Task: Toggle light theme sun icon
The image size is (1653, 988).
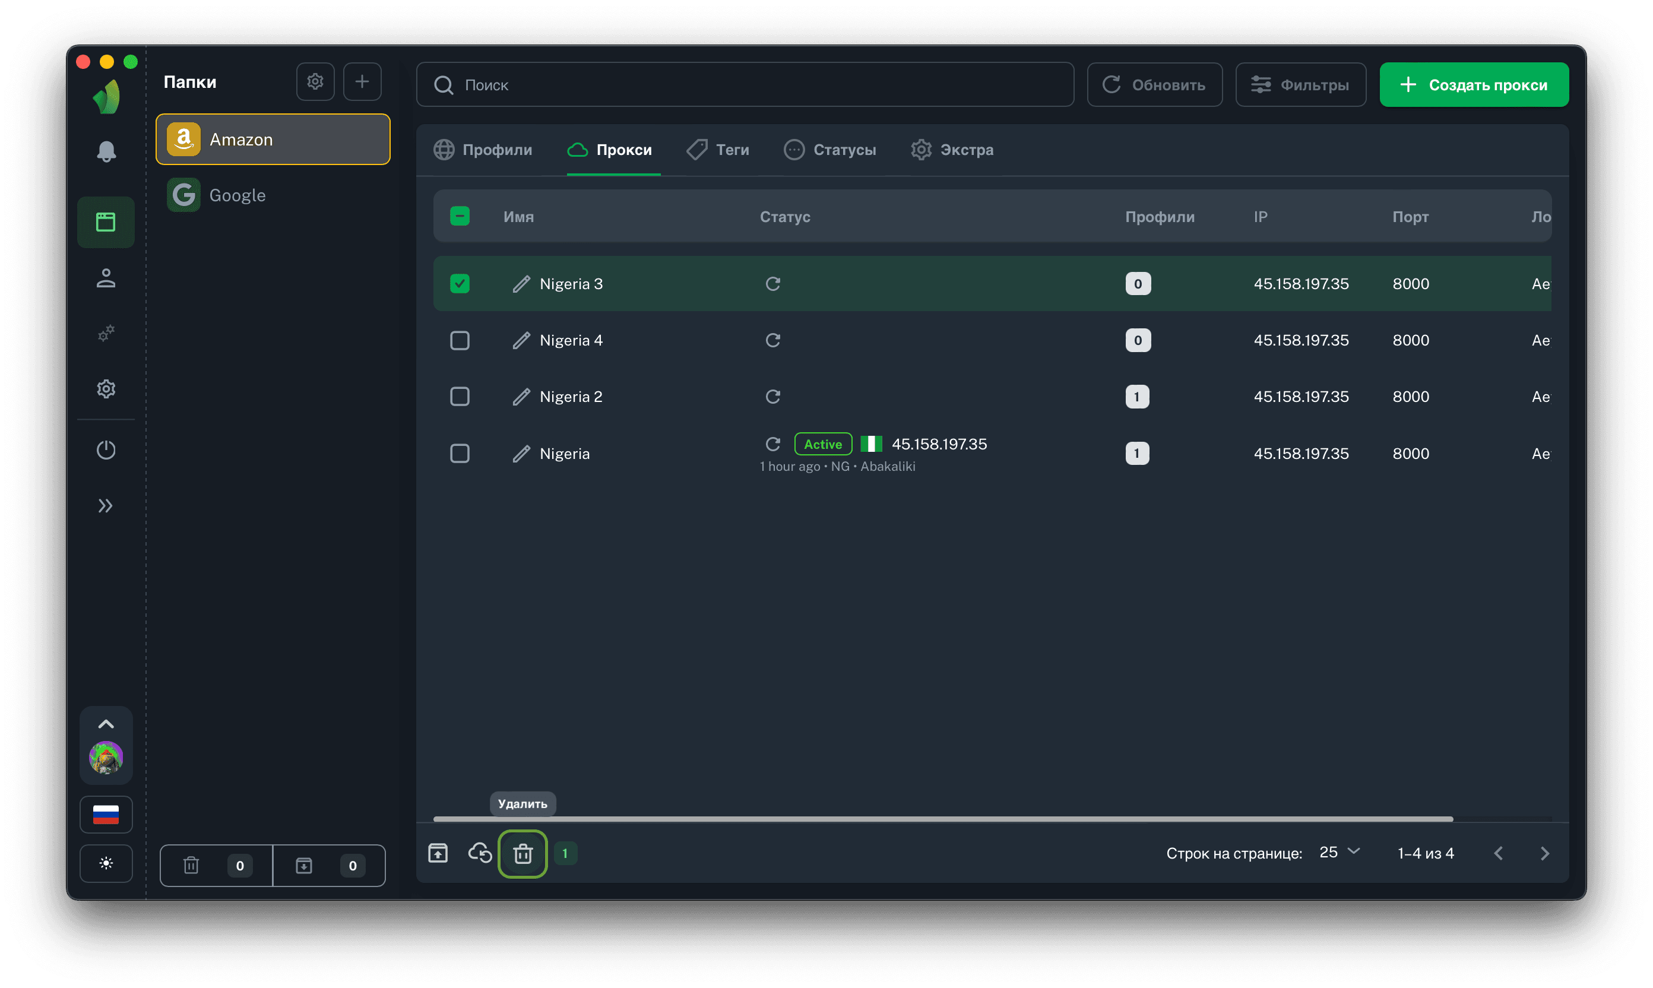Action: [x=106, y=863]
